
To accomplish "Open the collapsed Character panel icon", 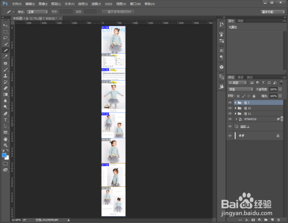I will [221, 51].
